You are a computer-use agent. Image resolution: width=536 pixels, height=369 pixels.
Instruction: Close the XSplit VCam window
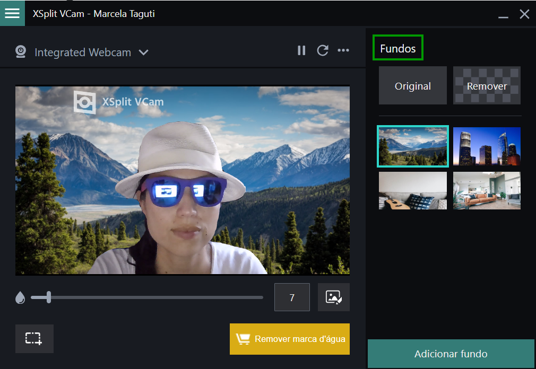tap(524, 14)
